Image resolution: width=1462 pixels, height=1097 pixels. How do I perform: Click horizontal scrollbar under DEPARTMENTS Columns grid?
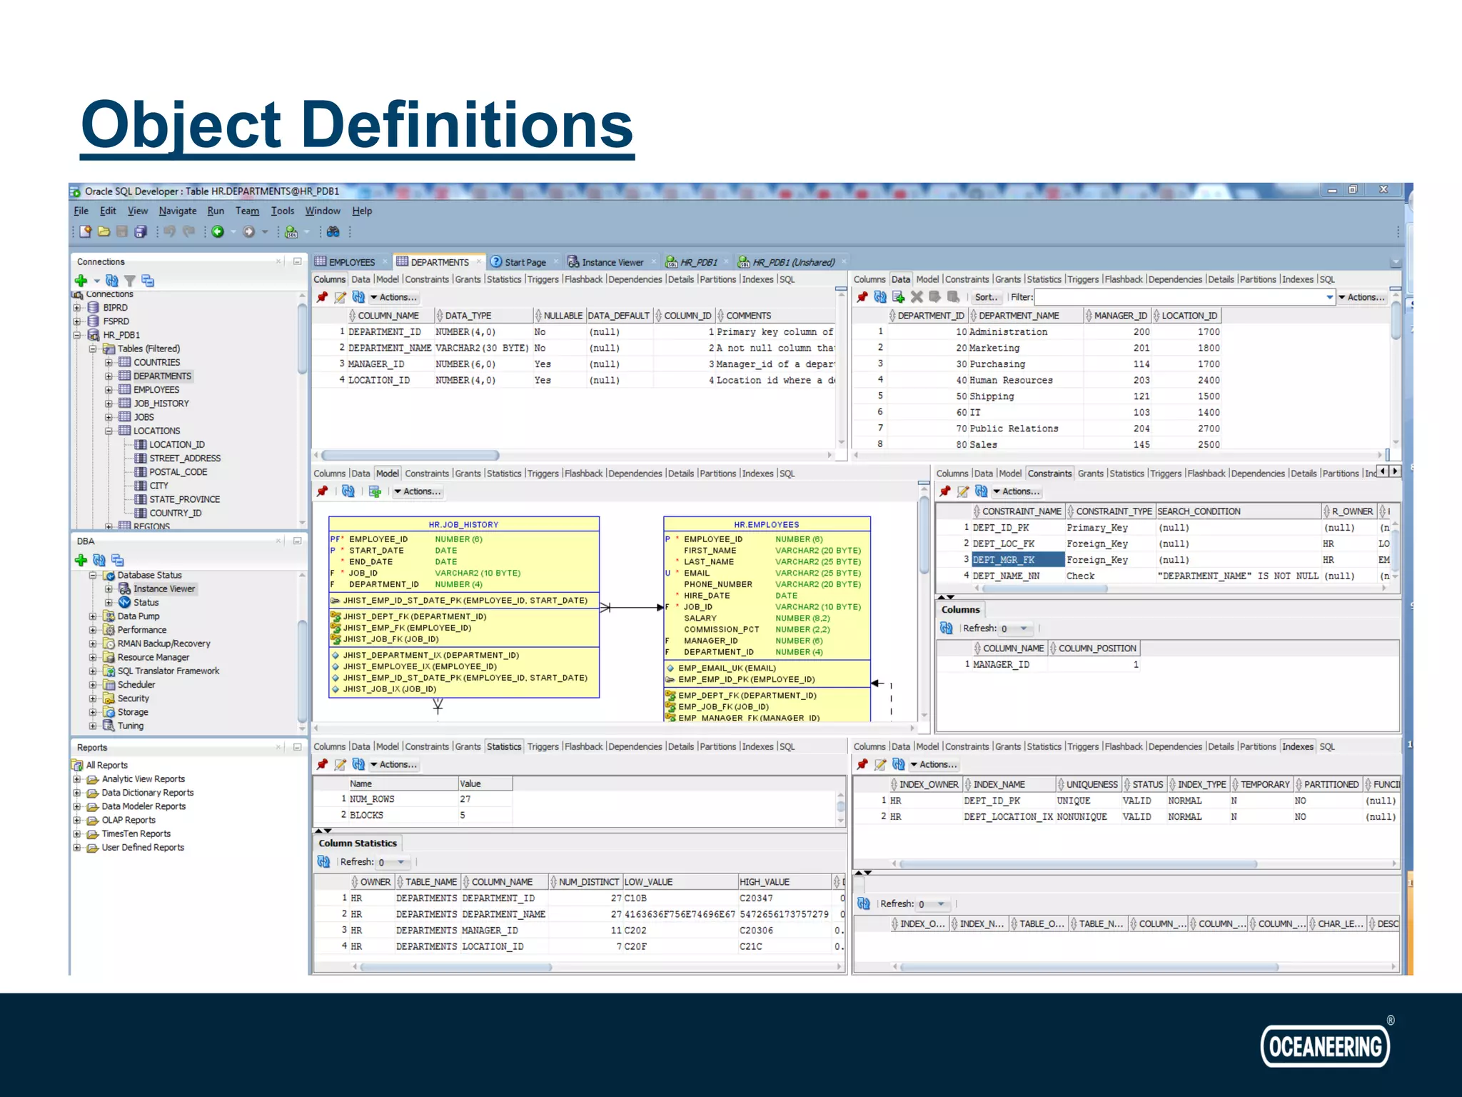(x=410, y=455)
